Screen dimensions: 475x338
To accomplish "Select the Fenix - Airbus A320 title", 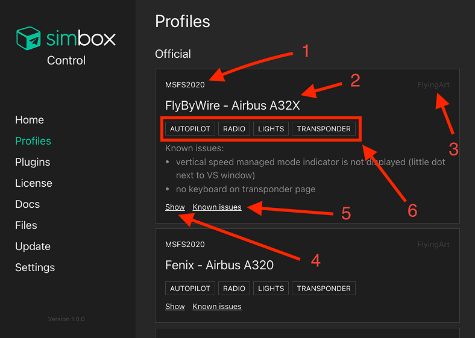I will [219, 265].
